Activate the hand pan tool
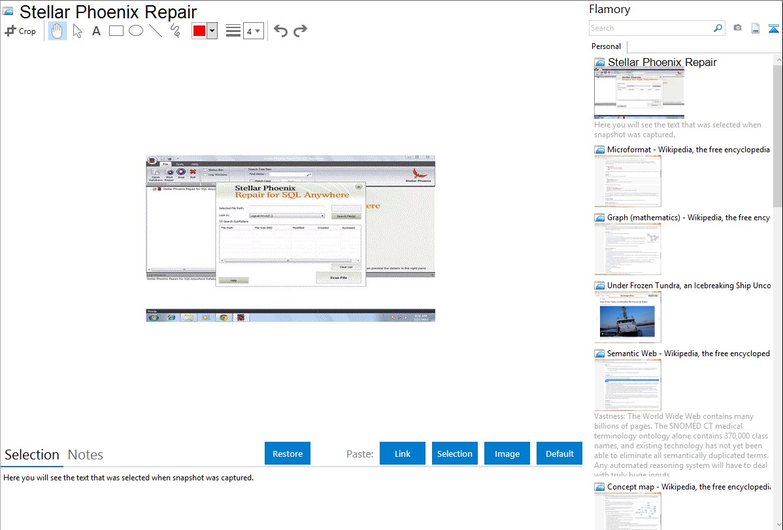 (x=58, y=31)
